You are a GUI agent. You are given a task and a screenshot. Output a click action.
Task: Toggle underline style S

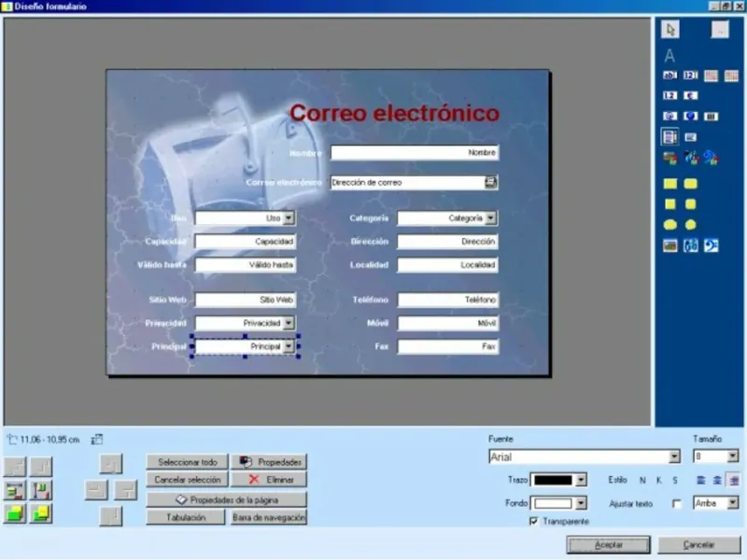pyautogui.click(x=675, y=481)
